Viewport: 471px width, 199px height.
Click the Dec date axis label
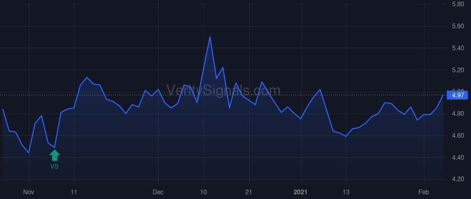click(158, 192)
